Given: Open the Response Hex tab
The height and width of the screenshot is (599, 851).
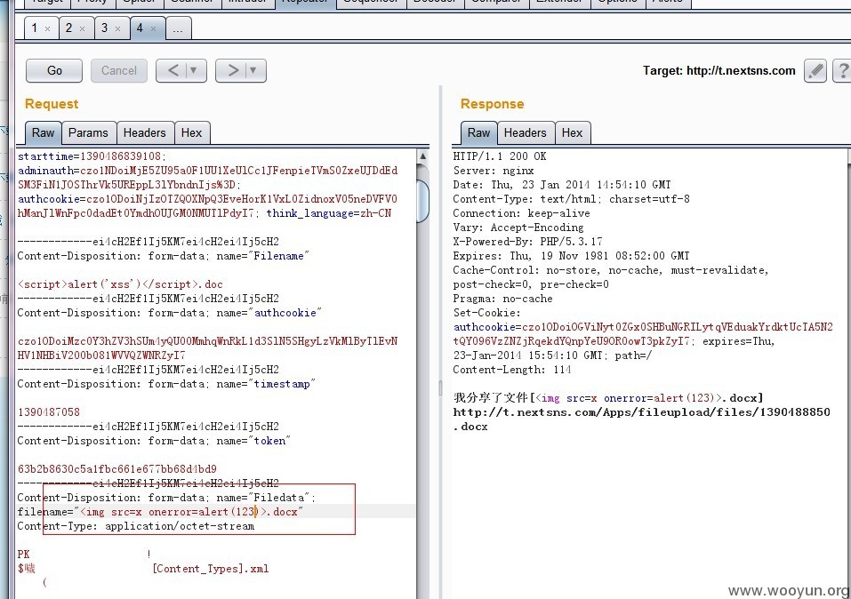Looking at the screenshot, I should point(572,133).
